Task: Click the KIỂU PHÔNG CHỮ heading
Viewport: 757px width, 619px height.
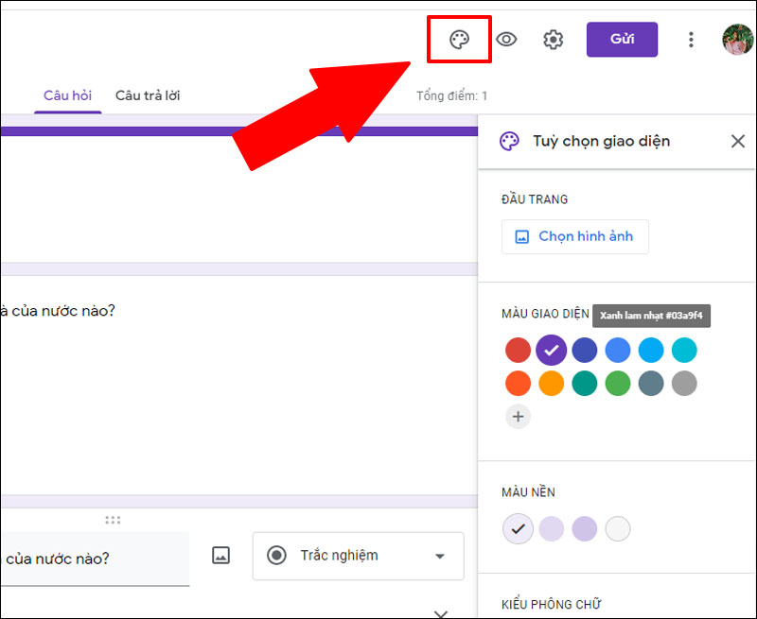Action: pyautogui.click(x=551, y=604)
